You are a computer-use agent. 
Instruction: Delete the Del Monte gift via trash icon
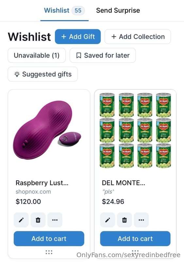[x=125, y=220]
